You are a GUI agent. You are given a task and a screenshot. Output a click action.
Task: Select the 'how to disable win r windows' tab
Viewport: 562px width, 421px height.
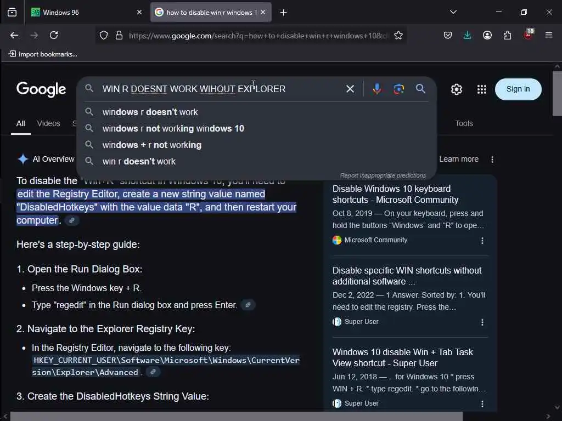click(x=211, y=12)
